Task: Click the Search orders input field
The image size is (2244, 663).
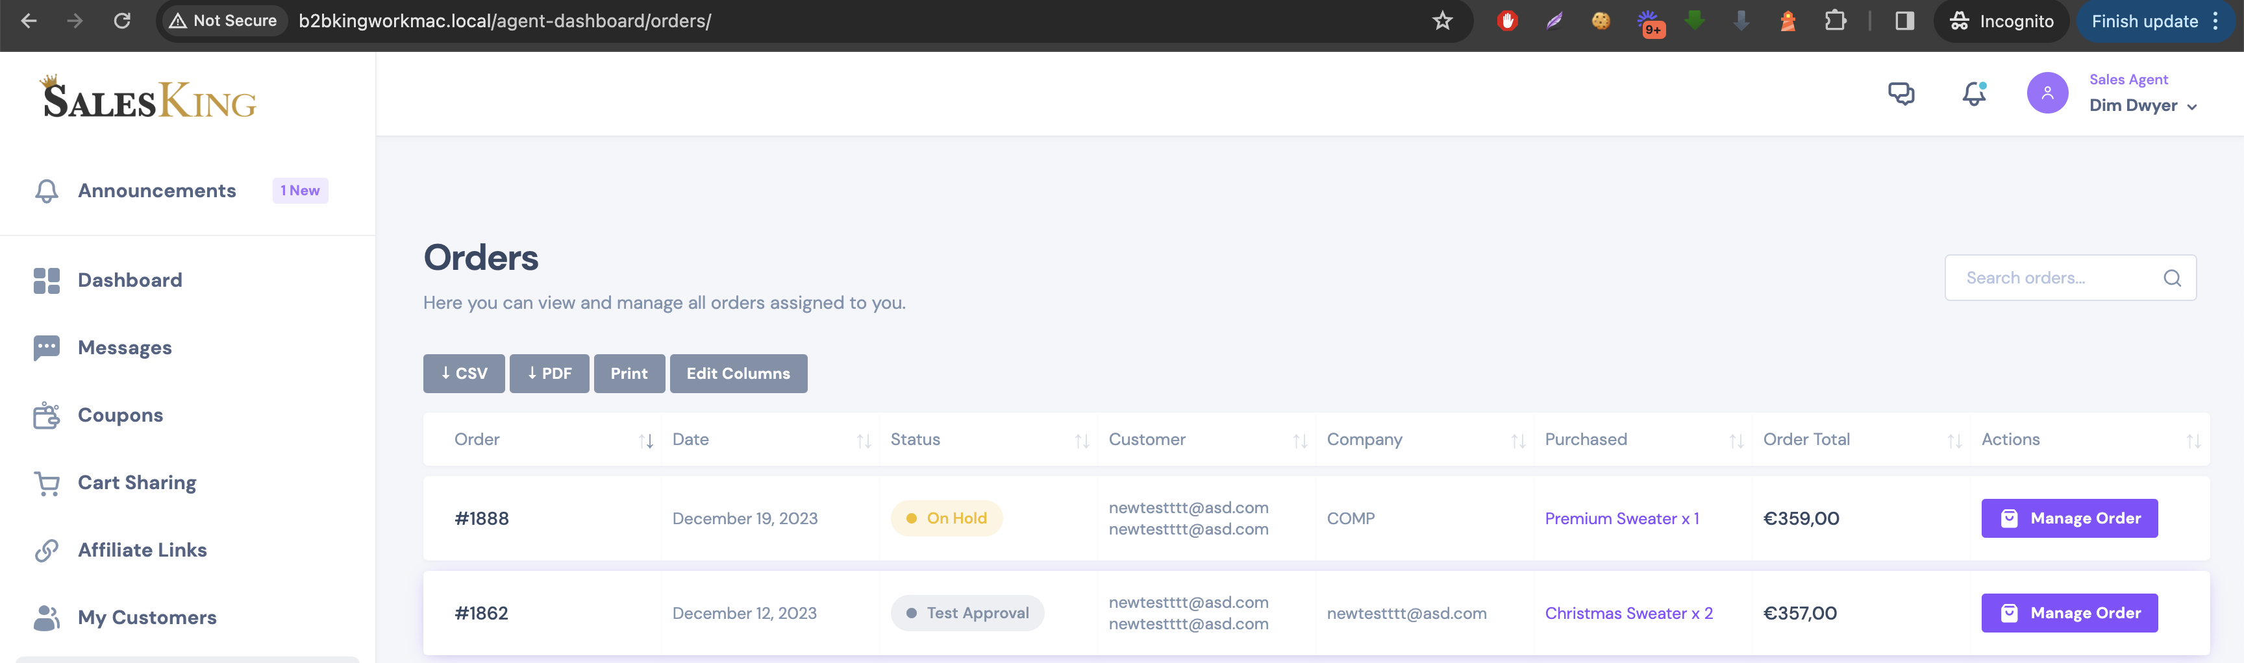Action: [x=2070, y=278]
